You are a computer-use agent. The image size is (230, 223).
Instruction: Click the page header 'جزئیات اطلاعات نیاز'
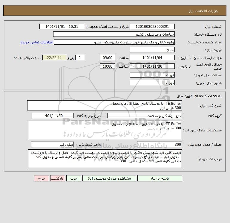point(204,11)
